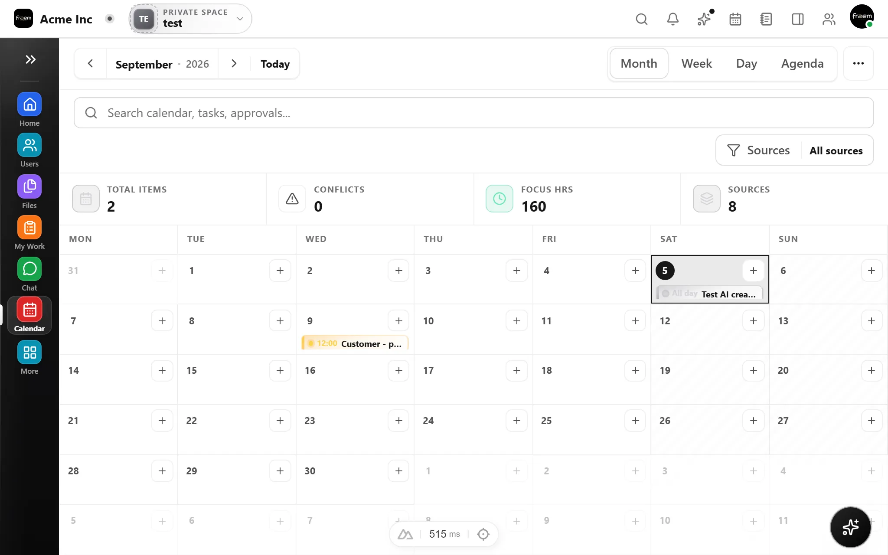This screenshot has width=888, height=555.
Task: Open the fraem user avatar menu
Action: (862, 16)
